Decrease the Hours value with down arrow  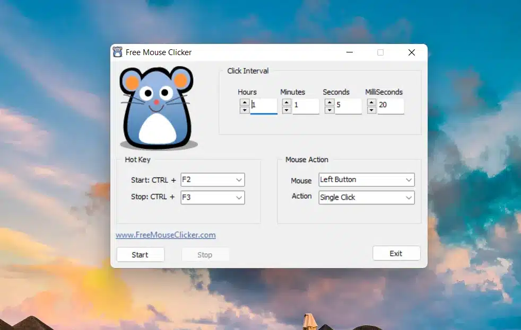(245, 110)
